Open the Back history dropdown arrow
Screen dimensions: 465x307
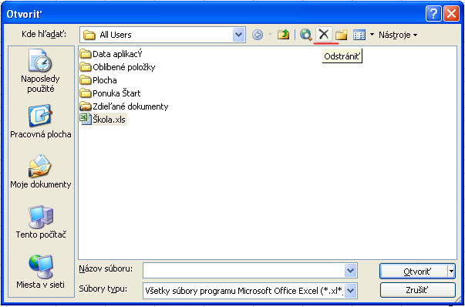tap(270, 35)
